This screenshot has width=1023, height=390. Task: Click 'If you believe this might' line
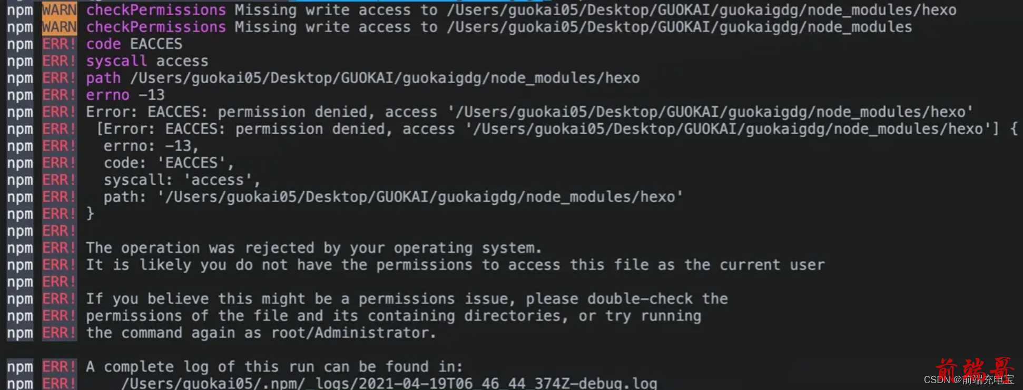(x=407, y=299)
